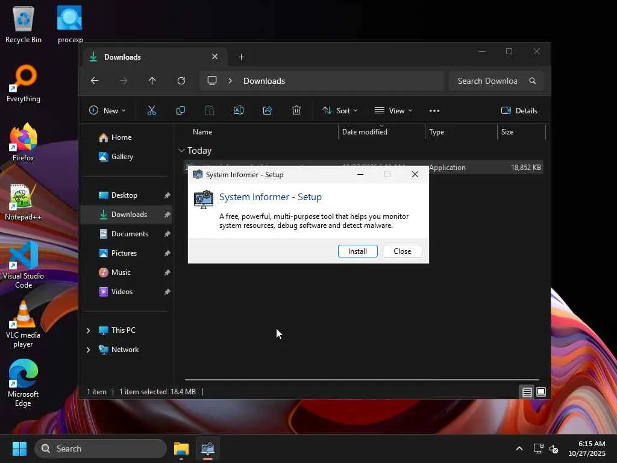Collapse the Today group

click(x=181, y=151)
